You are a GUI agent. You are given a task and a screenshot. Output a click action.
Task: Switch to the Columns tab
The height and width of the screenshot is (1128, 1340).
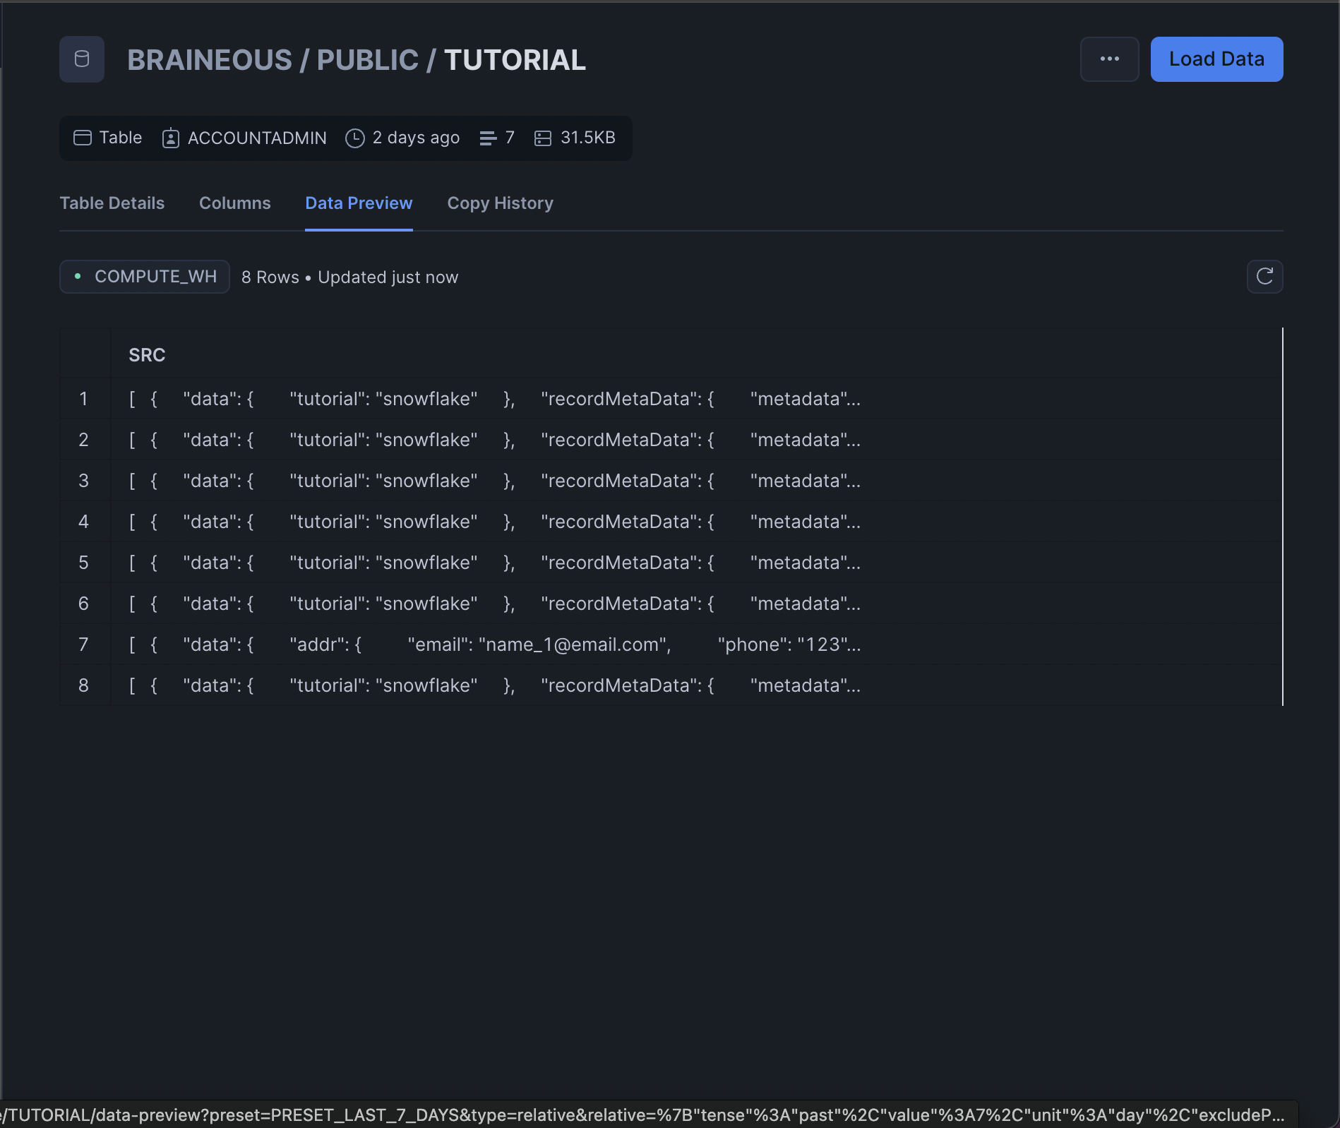click(x=234, y=203)
